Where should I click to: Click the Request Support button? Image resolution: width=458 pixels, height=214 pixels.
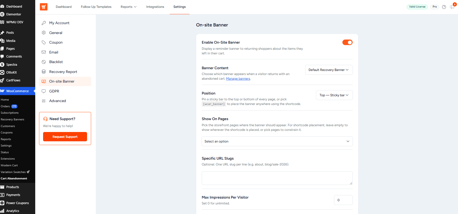click(65, 137)
